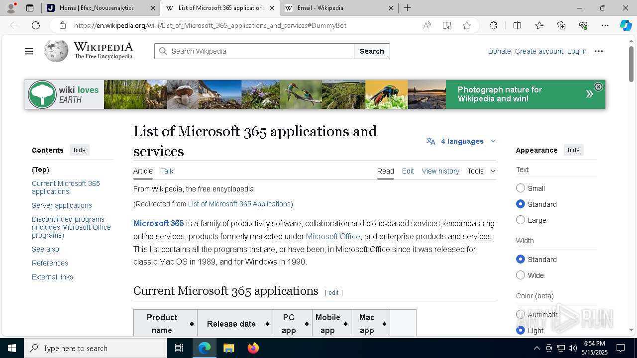
Task: Hide the Appearance panel
Action: click(x=574, y=150)
